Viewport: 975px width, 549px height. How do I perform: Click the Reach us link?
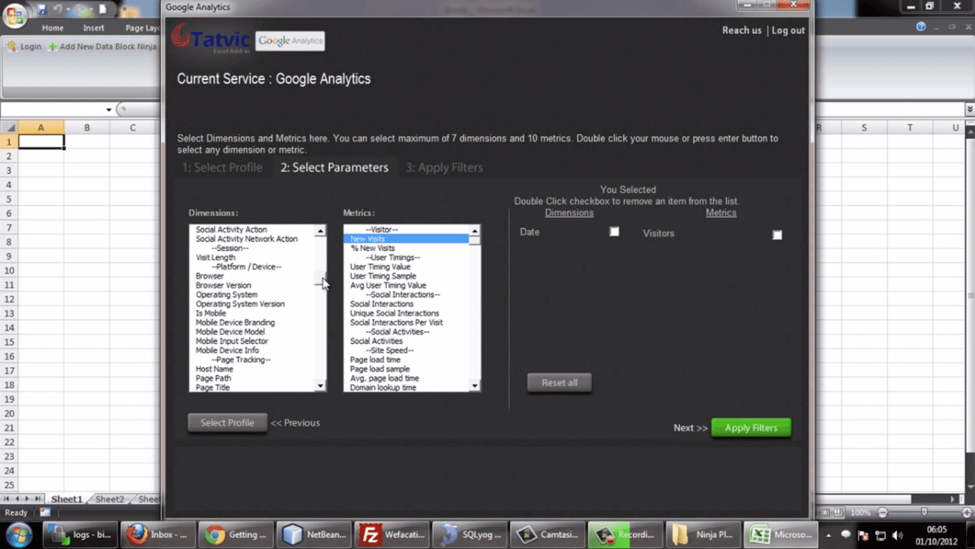click(x=742, y=30)
